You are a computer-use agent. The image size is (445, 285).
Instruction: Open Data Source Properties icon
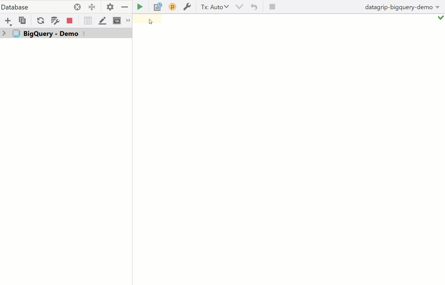55,21
